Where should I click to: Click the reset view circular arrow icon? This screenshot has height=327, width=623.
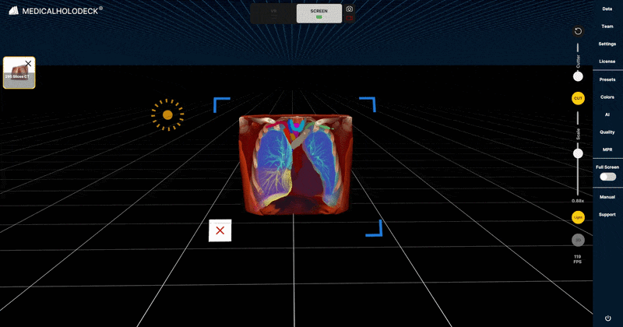578,31
